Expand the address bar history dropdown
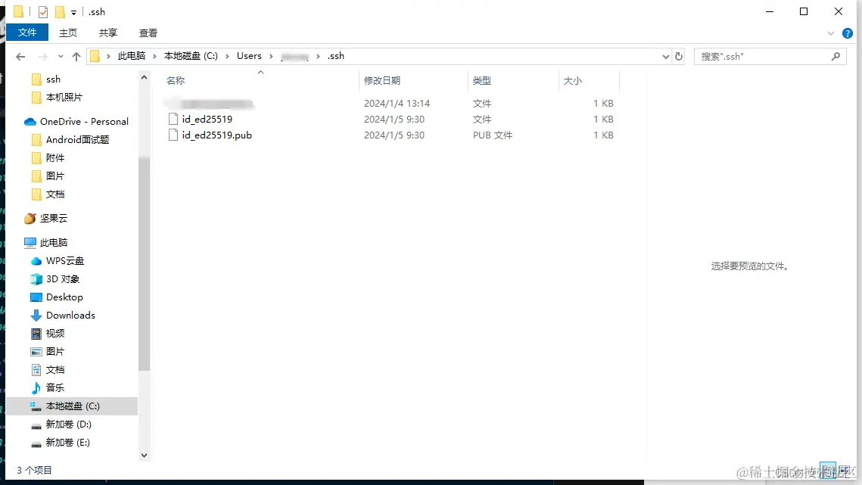 click(665, 56)
